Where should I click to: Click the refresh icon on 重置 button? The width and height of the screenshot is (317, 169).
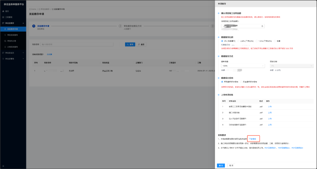click(139, 44)
